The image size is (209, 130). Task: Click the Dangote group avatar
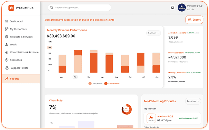click(182, 8)
